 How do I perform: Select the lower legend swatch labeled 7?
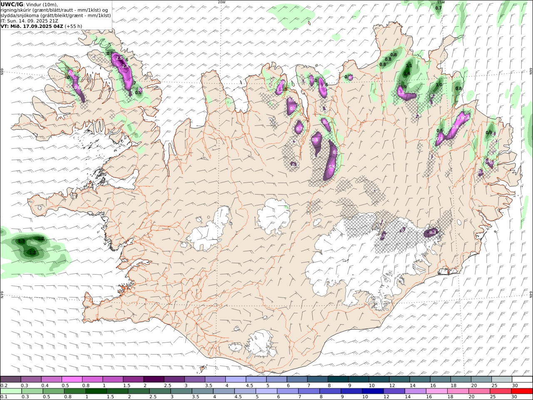click(309, 391)
